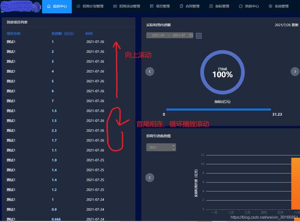Click the list icon beside 招商计划管理
The height and width of the screenshot is (222, 300).
[x=78, y=6]
